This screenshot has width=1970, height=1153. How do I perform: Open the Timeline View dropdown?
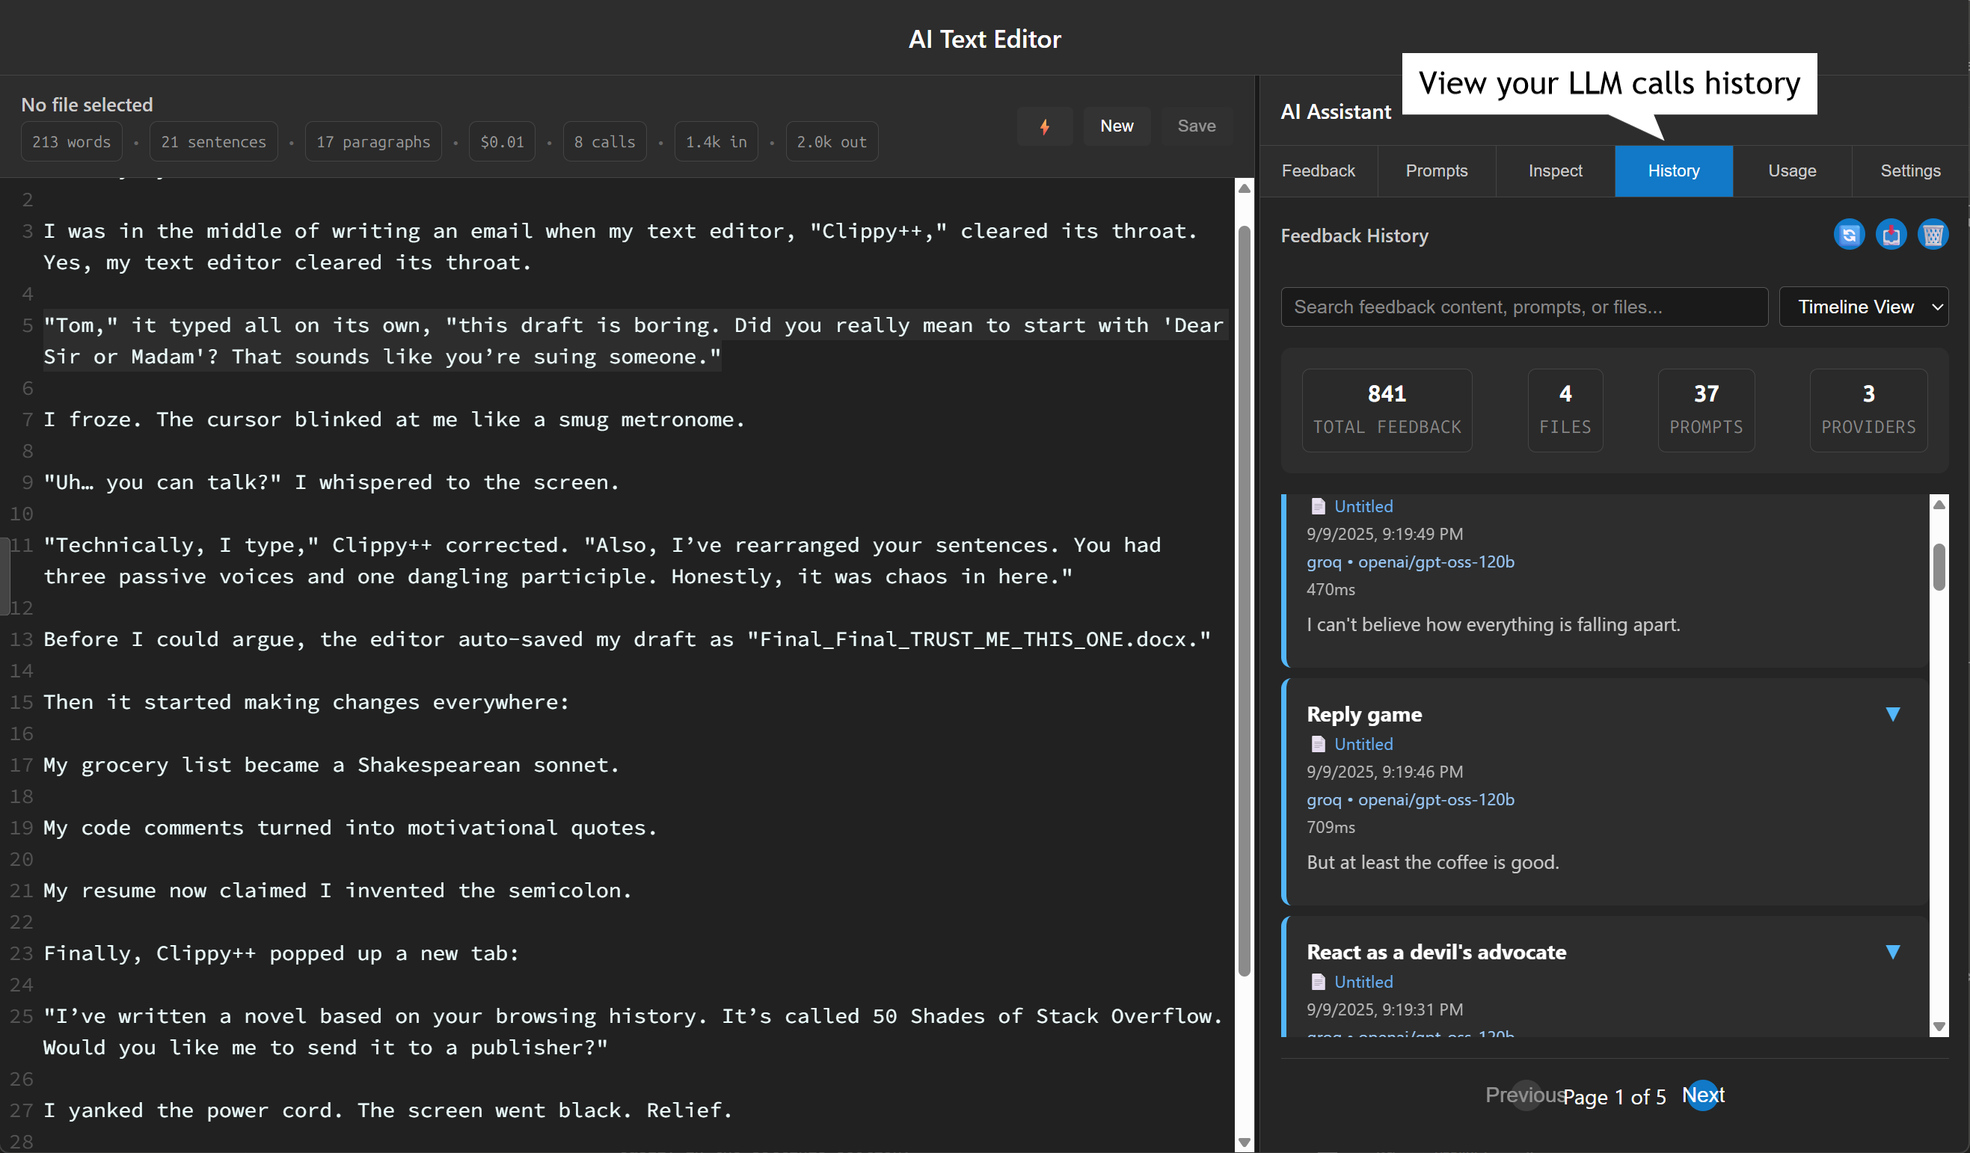click(x=1864, y=307)
